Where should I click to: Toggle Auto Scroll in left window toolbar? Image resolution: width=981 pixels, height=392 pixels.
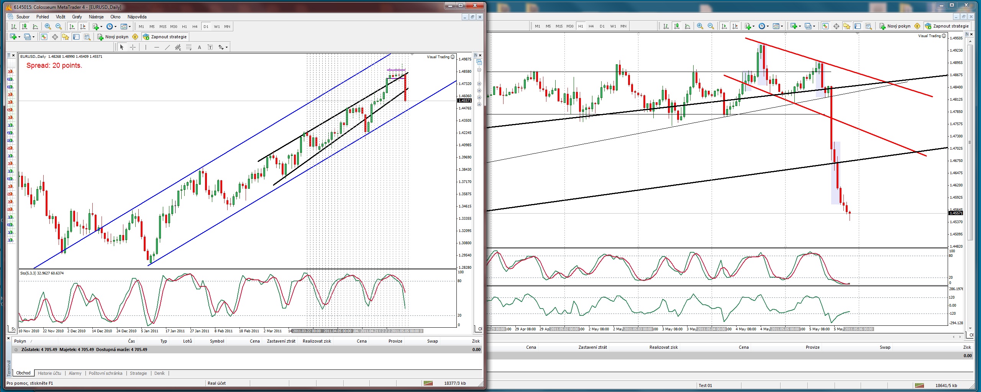tap(72, 26)
